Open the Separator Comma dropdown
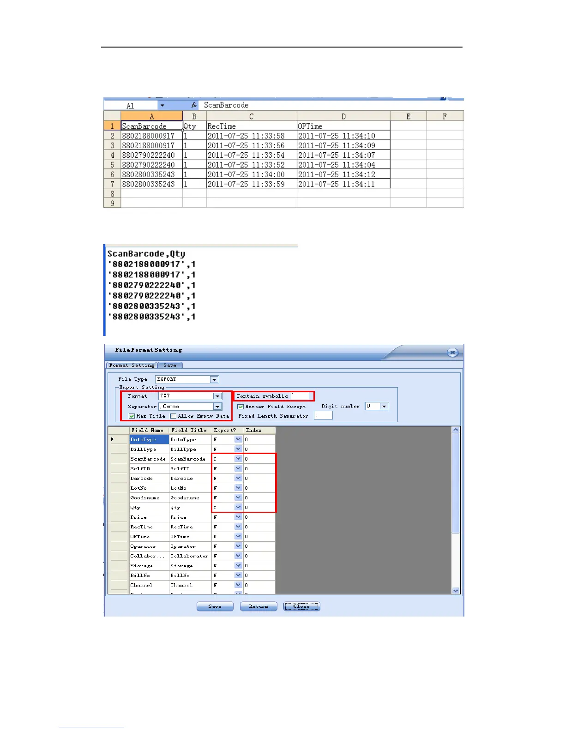Screen dimensions: 565x731 coord(217,407)
